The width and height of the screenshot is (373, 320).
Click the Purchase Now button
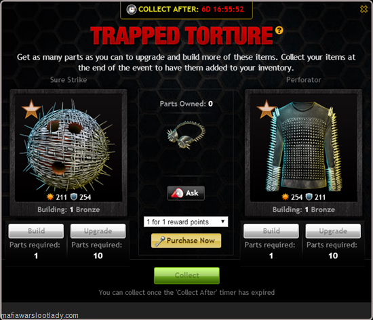pos(186,241)
